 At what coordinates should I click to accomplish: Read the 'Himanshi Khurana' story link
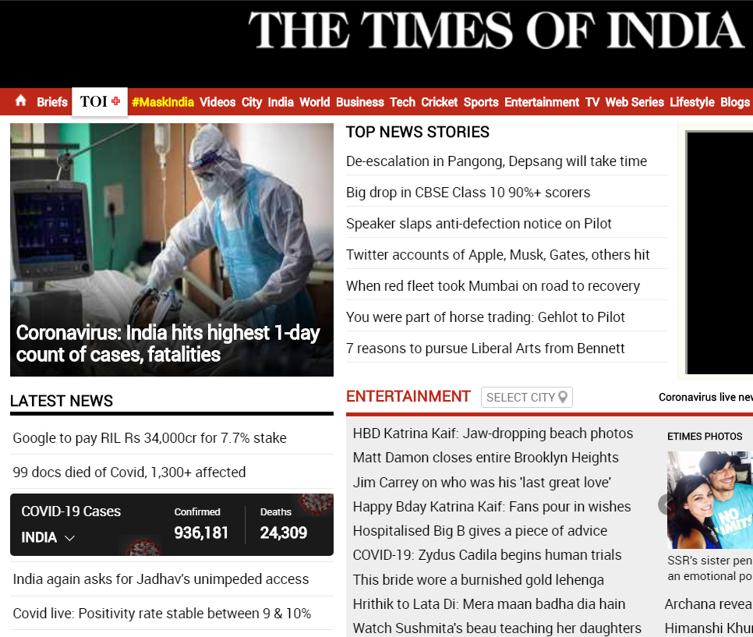coord(709,628)
